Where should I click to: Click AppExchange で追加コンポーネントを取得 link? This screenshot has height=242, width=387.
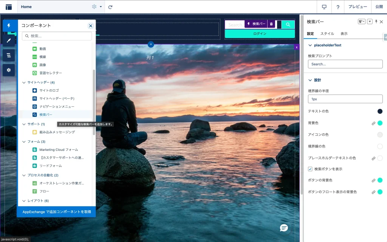coord(57,212)
